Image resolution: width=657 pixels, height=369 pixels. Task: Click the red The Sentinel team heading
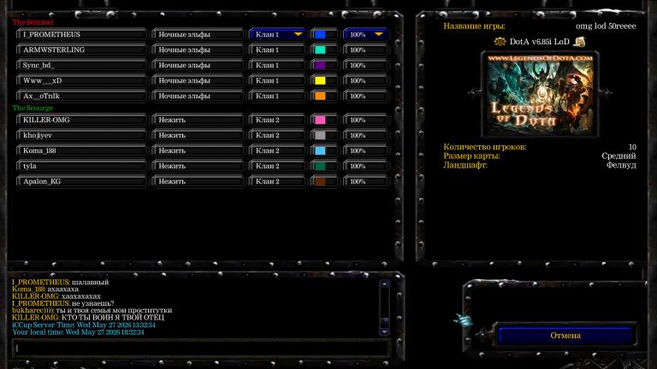click(33, 22)
